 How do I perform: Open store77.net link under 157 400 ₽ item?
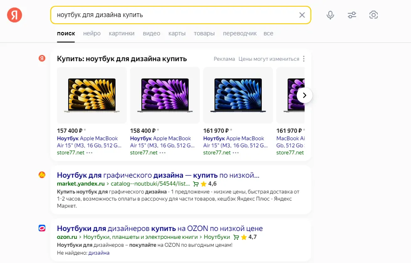(x=71, y=152)
